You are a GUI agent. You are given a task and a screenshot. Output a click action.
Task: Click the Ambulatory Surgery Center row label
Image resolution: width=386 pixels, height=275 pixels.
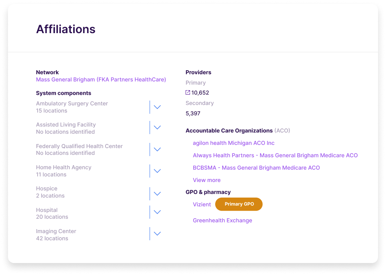pyautogui.click(x=72, y=104)
